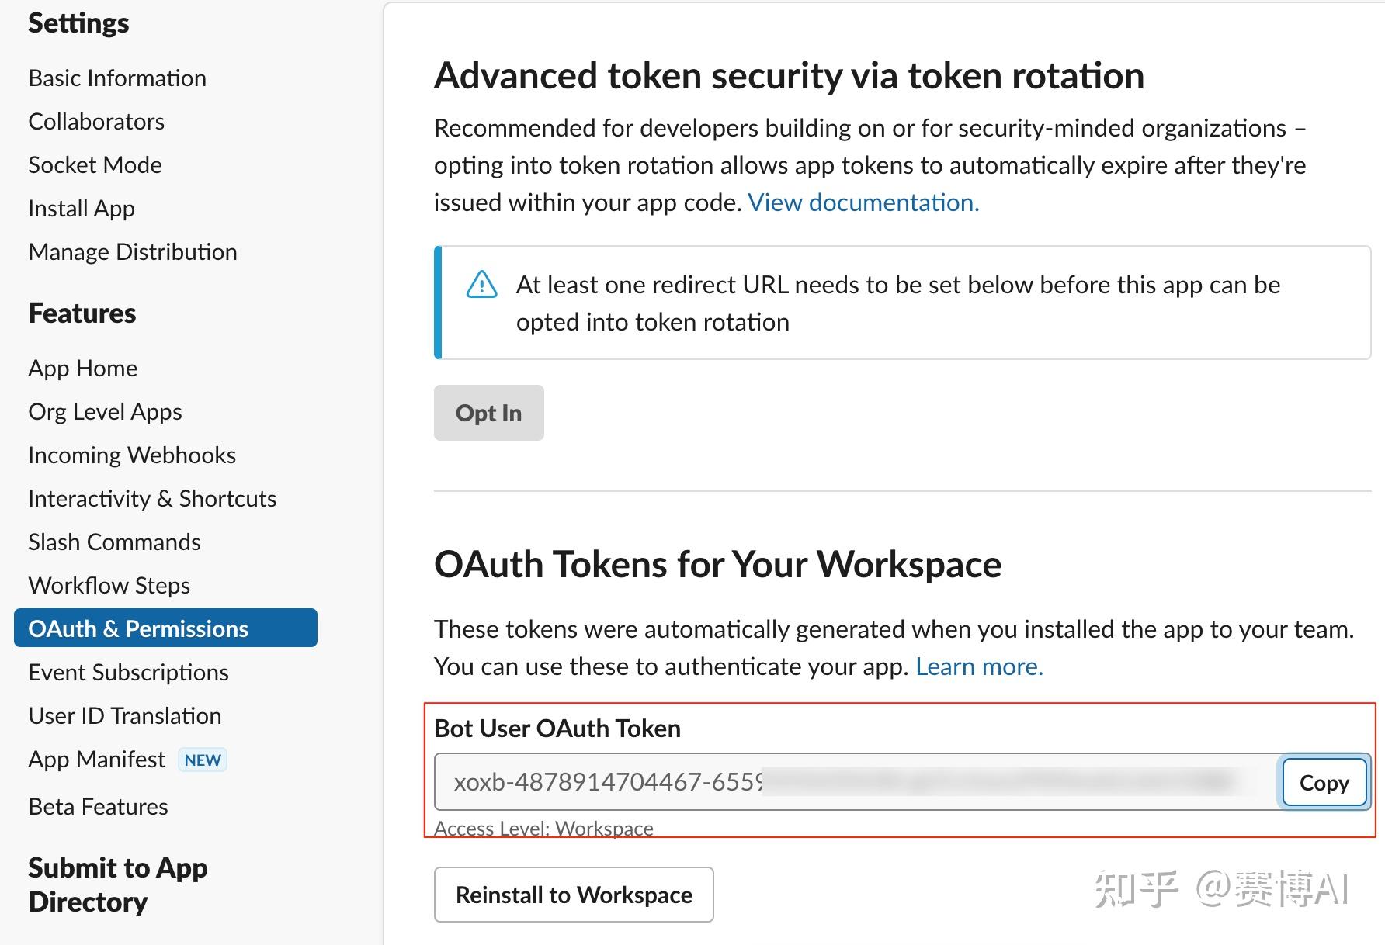Open the View documentation link

tap(863, 202)
